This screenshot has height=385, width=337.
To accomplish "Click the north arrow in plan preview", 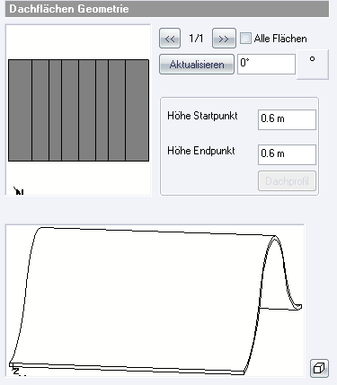I will click(19, 190).
